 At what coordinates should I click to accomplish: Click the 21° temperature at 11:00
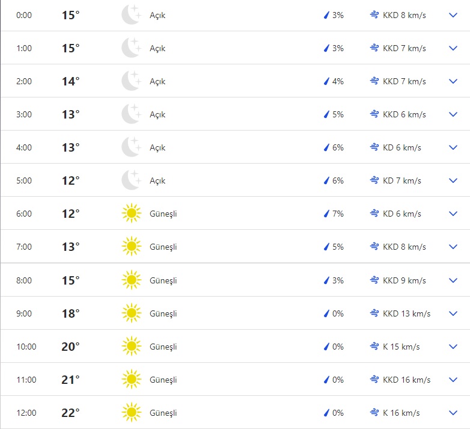(x=70, y=380)
